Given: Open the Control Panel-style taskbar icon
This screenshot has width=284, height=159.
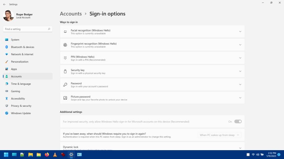Looking at the screenshot, I should click(79, 155).
